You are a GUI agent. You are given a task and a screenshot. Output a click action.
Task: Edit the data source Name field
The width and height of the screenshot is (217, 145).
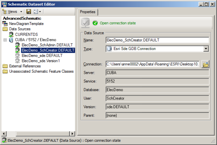point(157,40)
